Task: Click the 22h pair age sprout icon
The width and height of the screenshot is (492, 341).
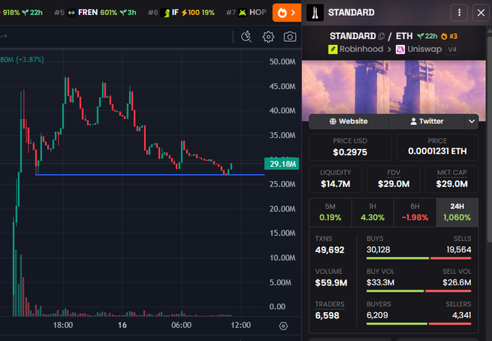Action: click(x=420, y=36)
